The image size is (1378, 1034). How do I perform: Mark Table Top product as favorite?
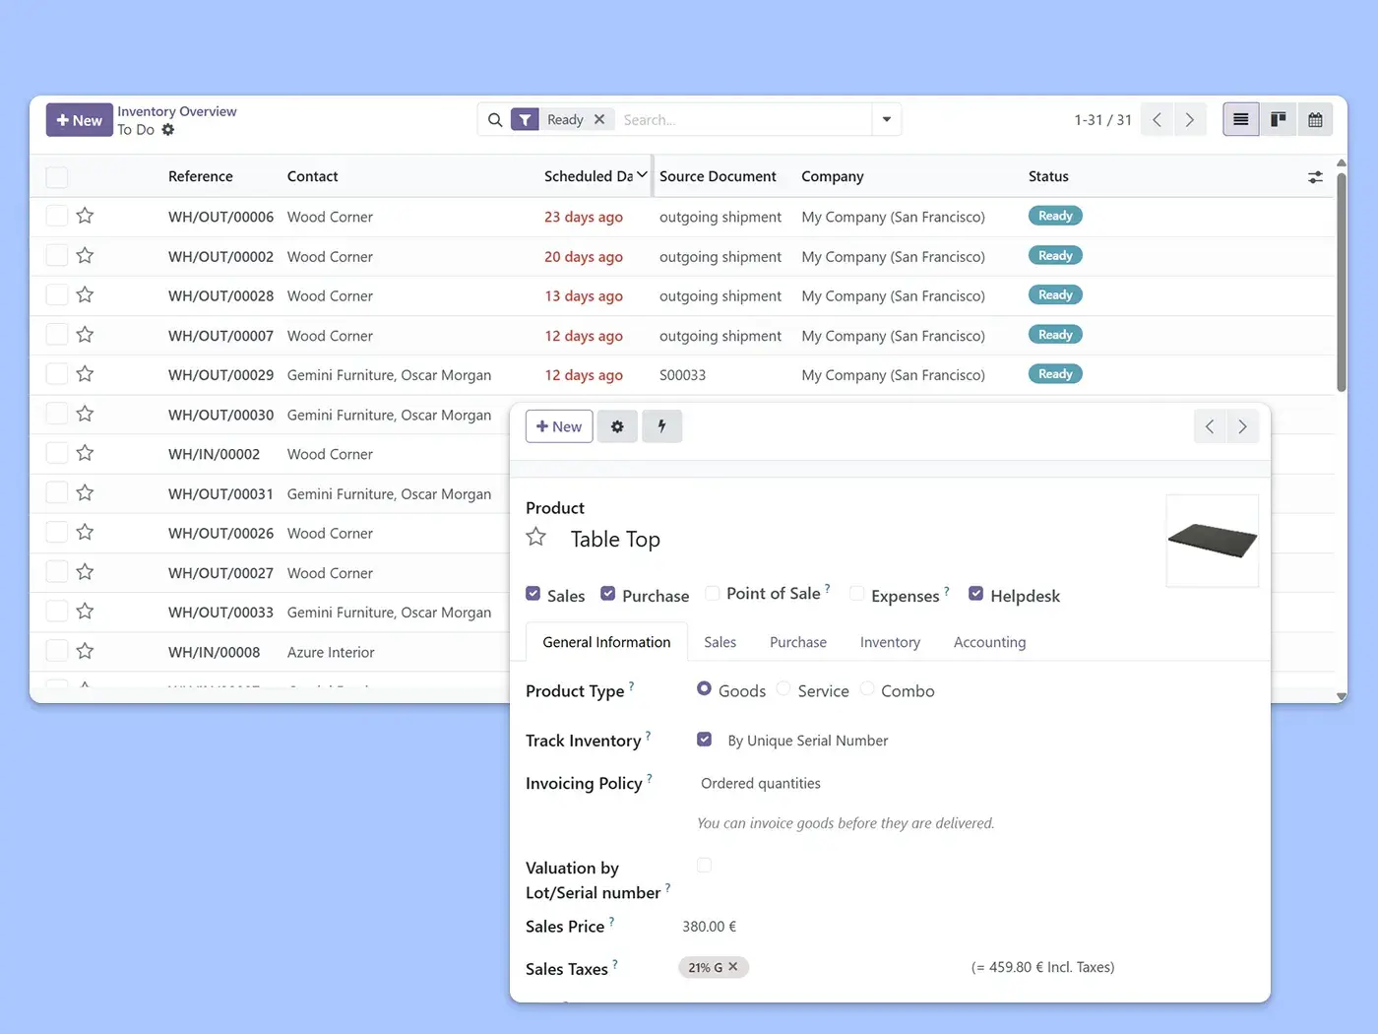coord(536,537)
